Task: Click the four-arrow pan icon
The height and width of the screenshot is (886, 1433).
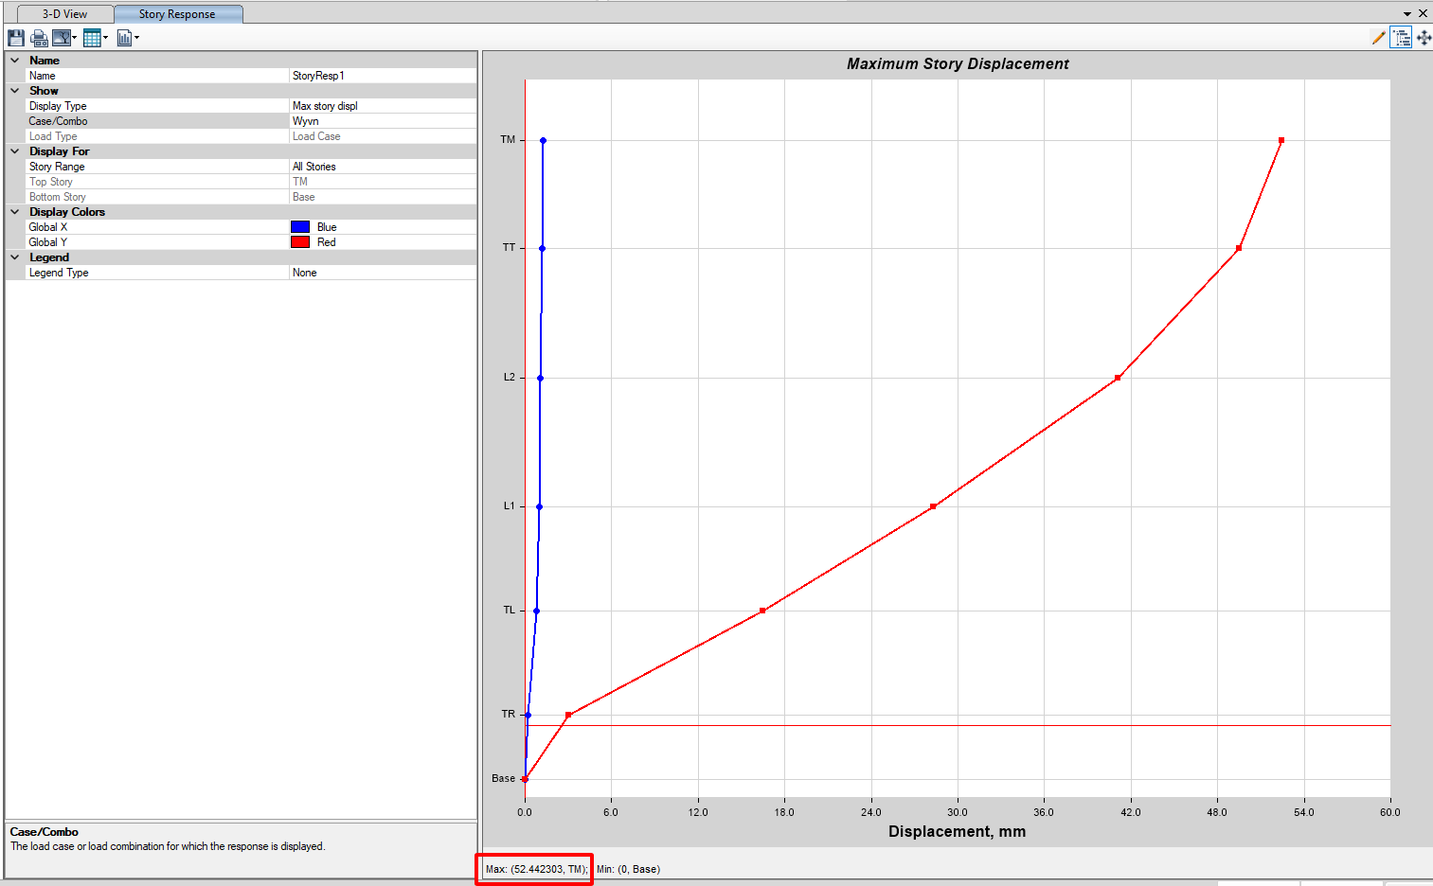Action: click(1424, 38)
